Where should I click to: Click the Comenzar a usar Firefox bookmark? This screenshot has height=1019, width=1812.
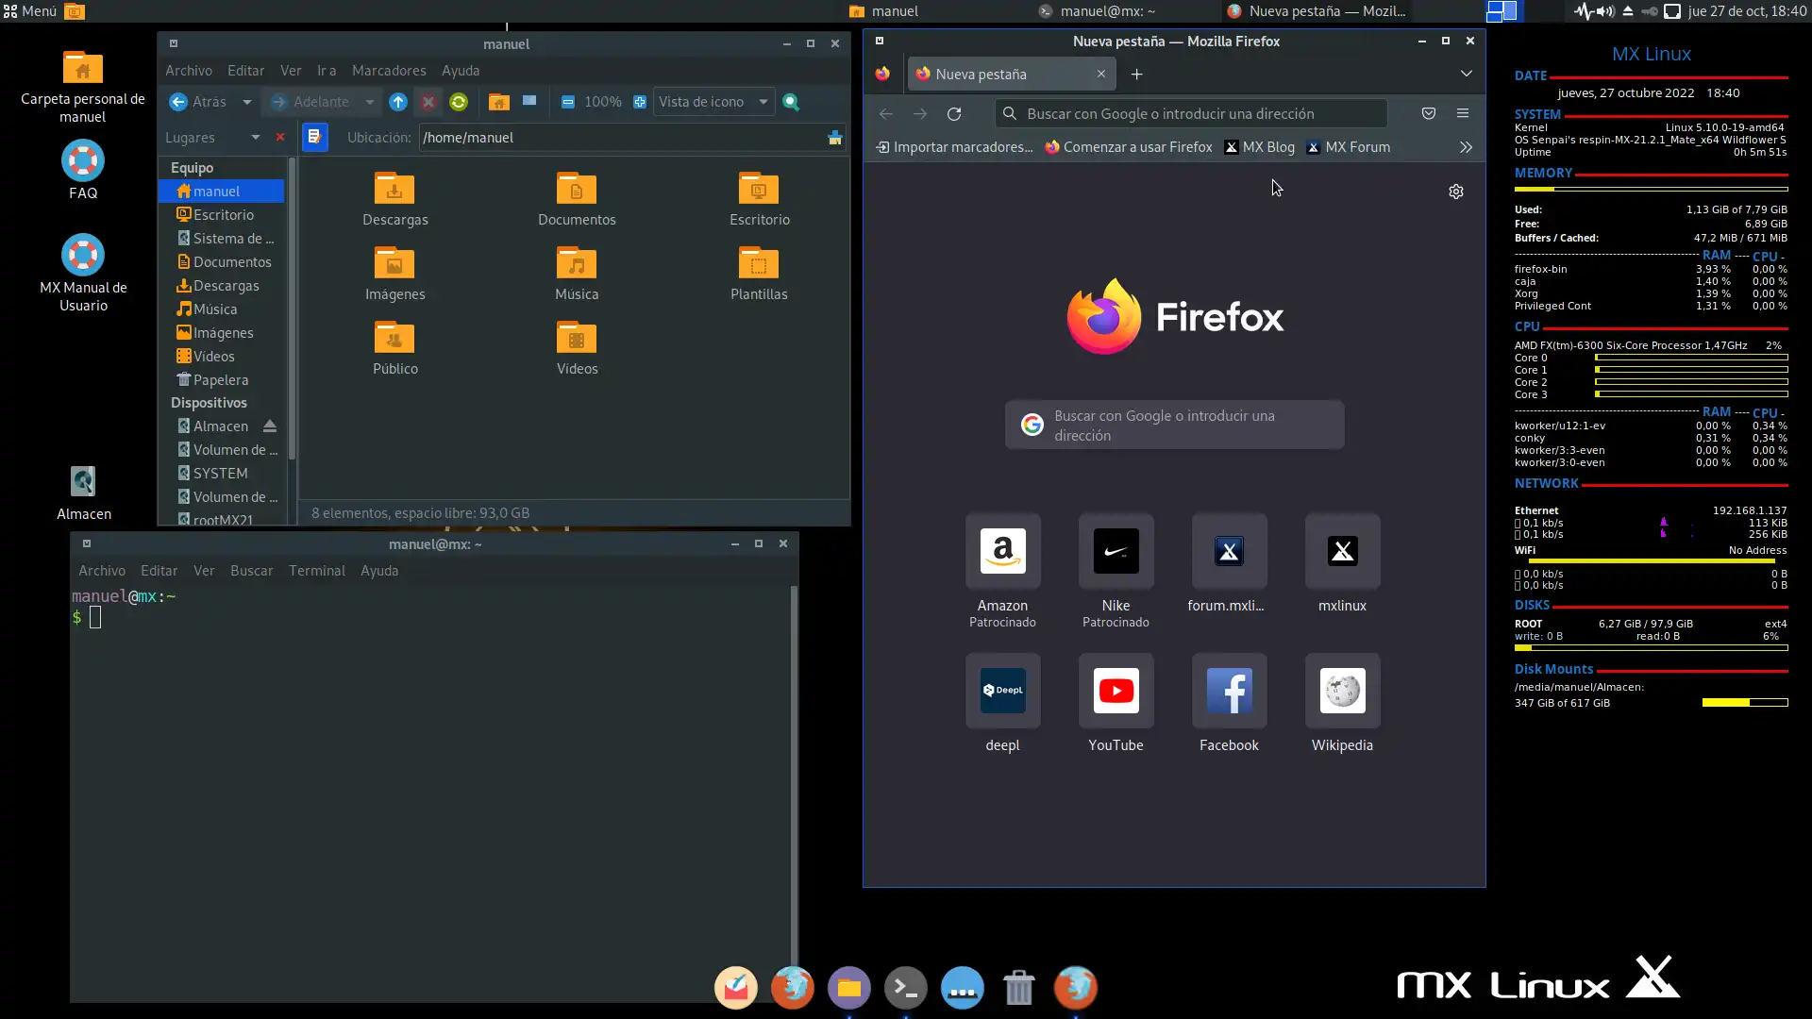point(1129,147)
